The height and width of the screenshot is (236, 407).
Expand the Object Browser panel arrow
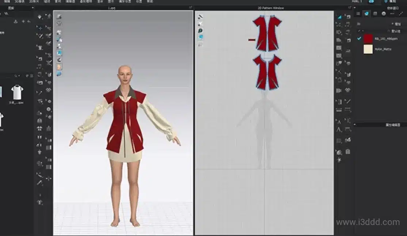click(x=401, y=14)
